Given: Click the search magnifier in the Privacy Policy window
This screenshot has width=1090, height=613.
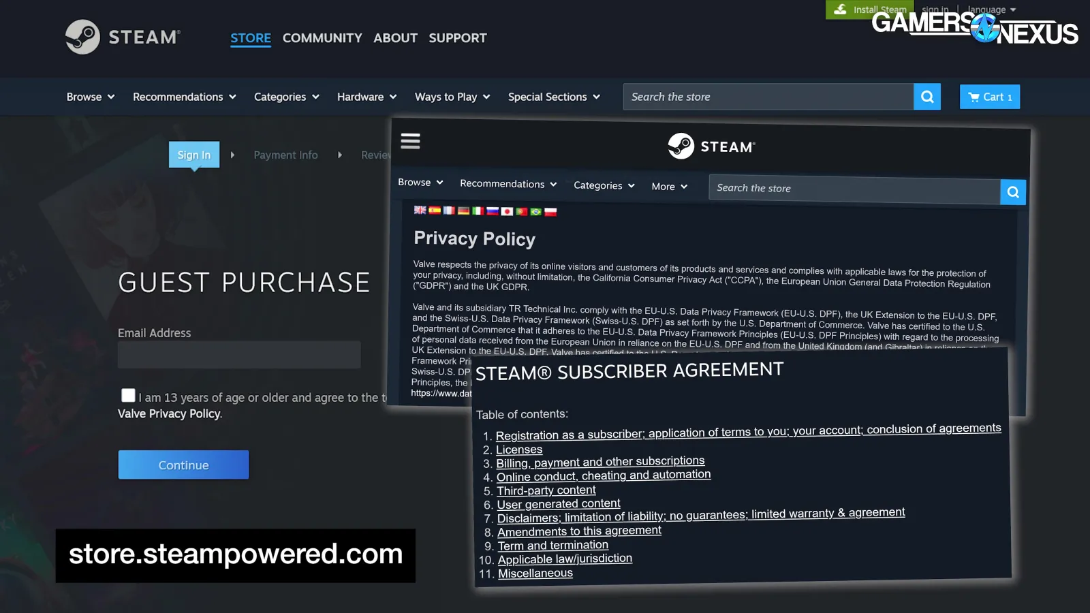Looking at the screenshot, I should [x=1013, y=192].
